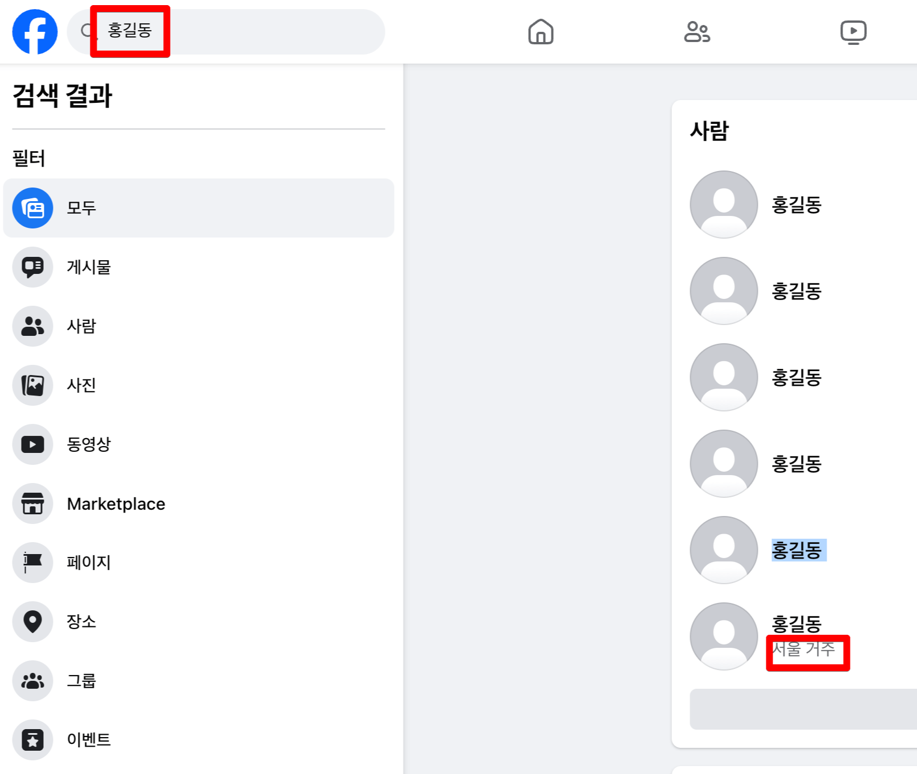Open the Home feed icon
This screenshot has width=917, height=774.
[540, 32]
